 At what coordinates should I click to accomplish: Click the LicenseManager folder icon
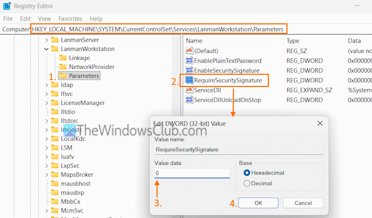(55, 103)
